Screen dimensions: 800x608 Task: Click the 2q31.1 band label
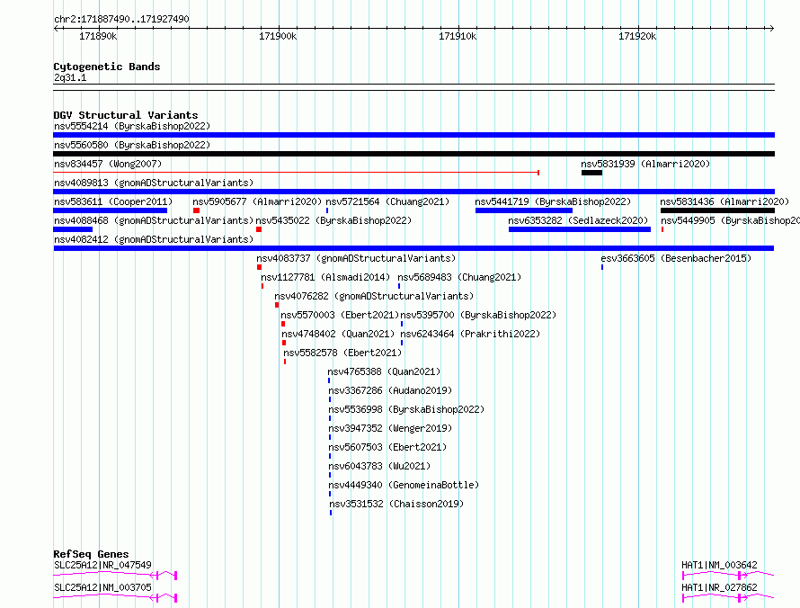(70, 77)
